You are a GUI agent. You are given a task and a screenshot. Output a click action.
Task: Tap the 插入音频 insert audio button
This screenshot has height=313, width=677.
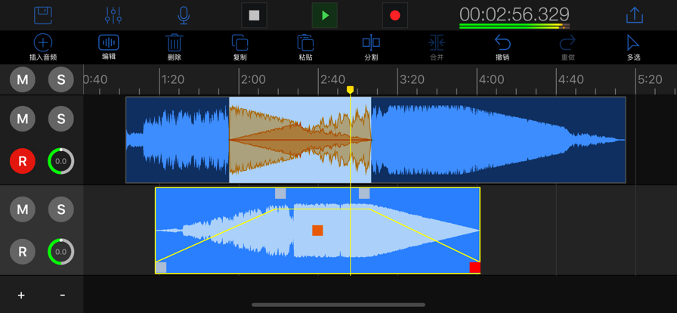tap(43, 47)
